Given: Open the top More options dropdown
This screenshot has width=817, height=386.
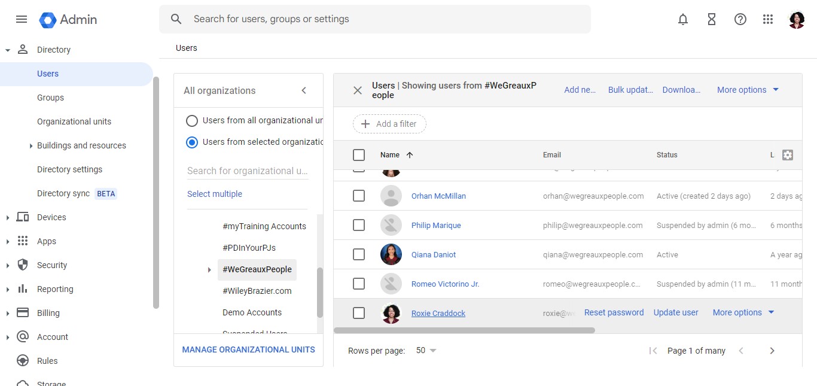Looking at the screenshot, I should tap(748, 90).
